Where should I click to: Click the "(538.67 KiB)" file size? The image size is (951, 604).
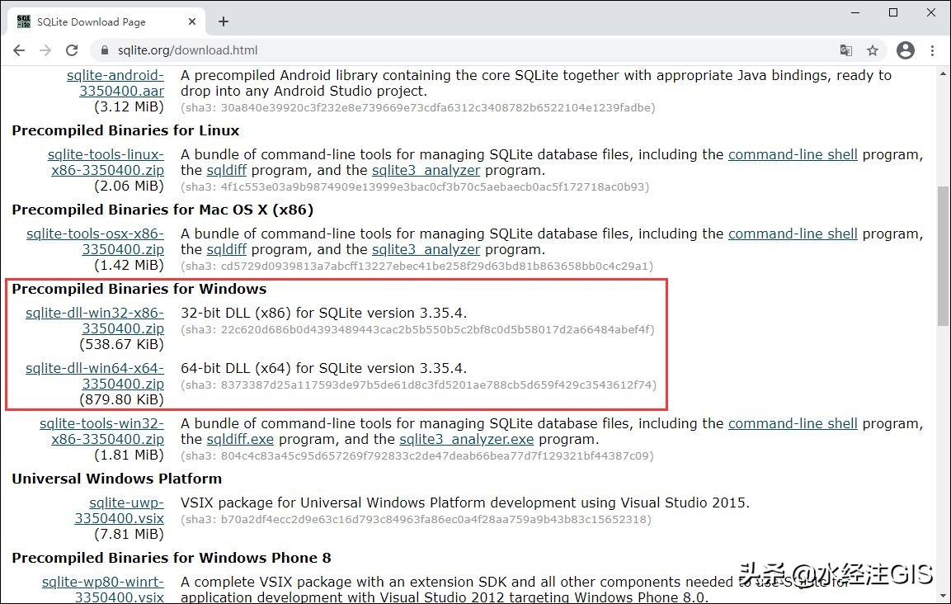click(122, 344)
